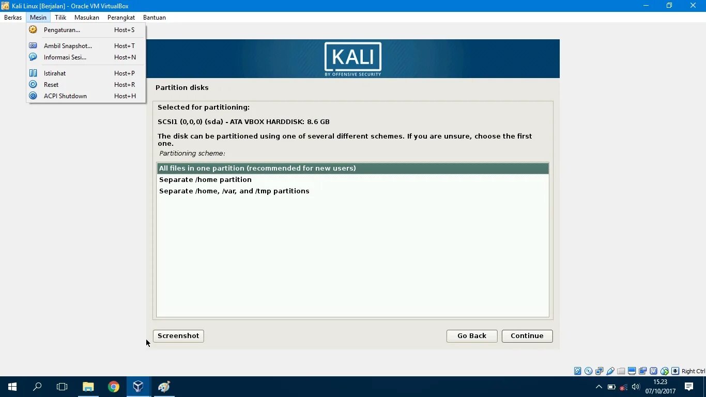This screenshot has width=706, height=397.
Task: Click the Right Ctrl host key label
Action: coord(693,371)
